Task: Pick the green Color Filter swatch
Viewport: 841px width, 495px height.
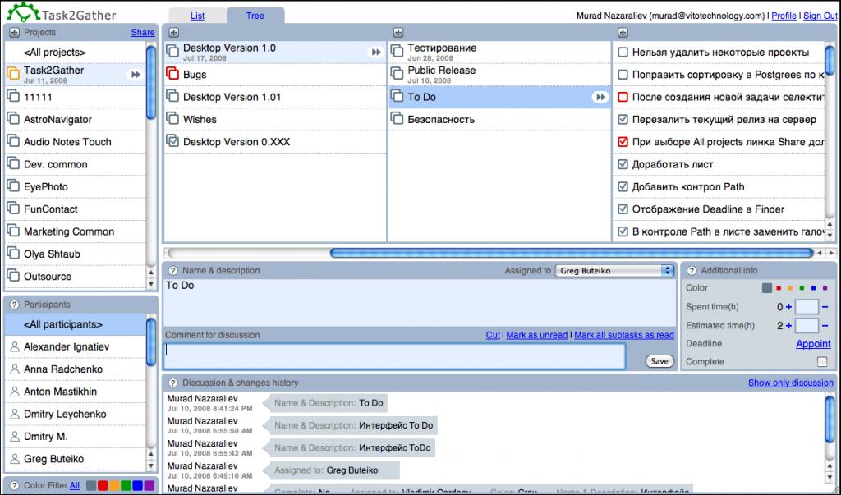Action: pos(126,485)
